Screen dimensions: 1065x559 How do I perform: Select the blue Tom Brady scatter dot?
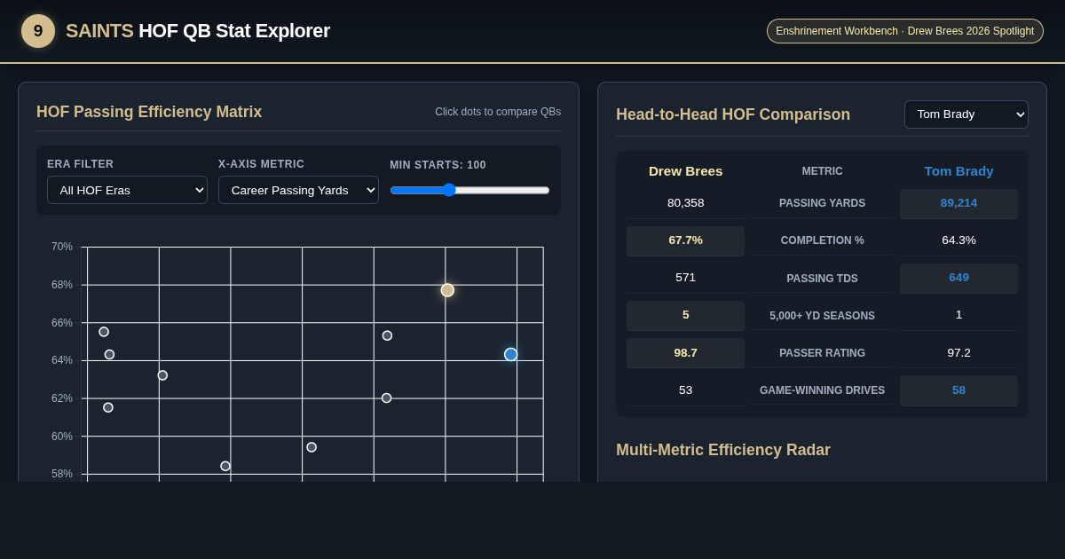511,354
